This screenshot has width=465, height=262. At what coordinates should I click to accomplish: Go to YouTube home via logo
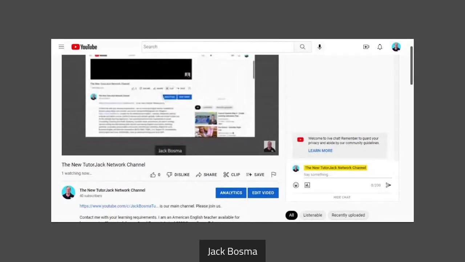click(x=84, y=47)
